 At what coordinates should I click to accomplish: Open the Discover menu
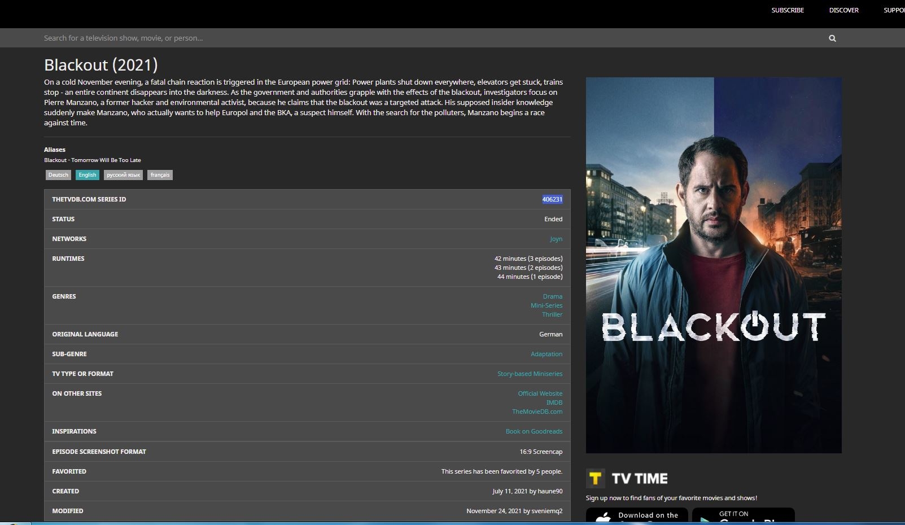point(843,10)
